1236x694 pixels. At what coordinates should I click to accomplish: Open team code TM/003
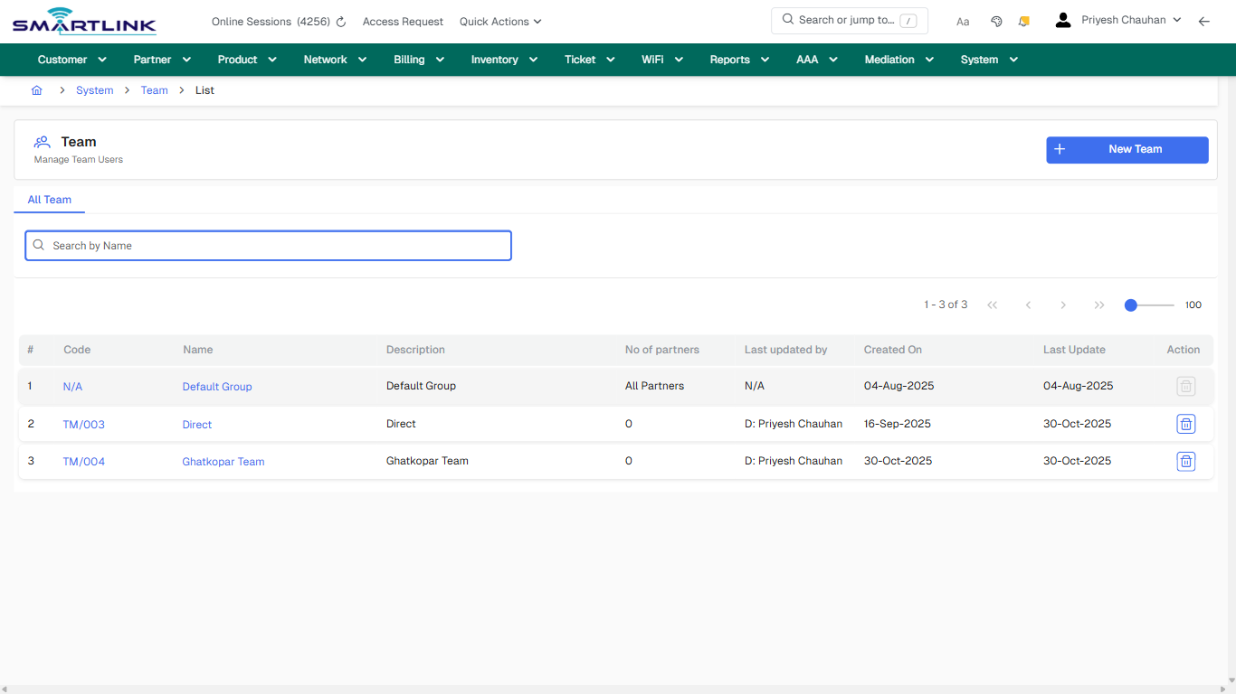[83, 424]
